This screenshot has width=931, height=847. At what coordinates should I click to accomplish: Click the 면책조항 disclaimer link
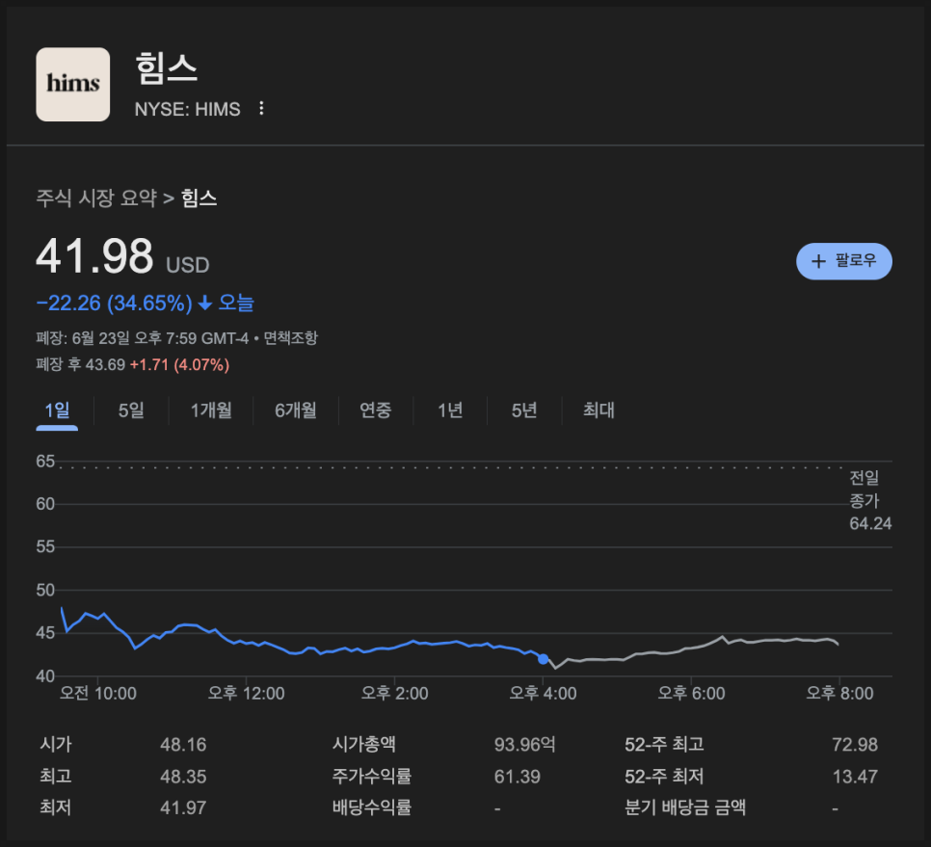point(290,338)
